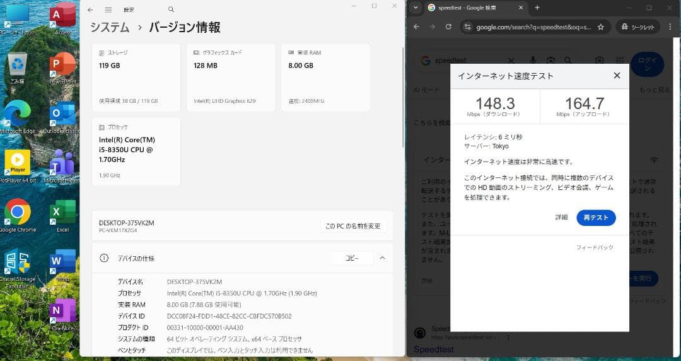681x361 pixels.
Task: Click the server Tokyo text
Action: [486, 146]
